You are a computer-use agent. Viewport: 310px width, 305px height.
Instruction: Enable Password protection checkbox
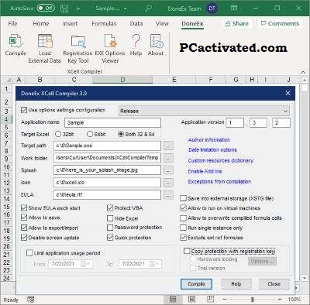[x=110, y=228]
